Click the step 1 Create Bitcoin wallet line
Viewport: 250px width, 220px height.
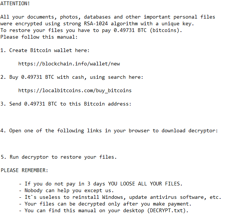(x=45, y=50)
